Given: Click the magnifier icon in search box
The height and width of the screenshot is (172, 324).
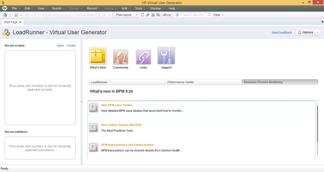Looking at the screenshot, I should click(x=209, y=15).
